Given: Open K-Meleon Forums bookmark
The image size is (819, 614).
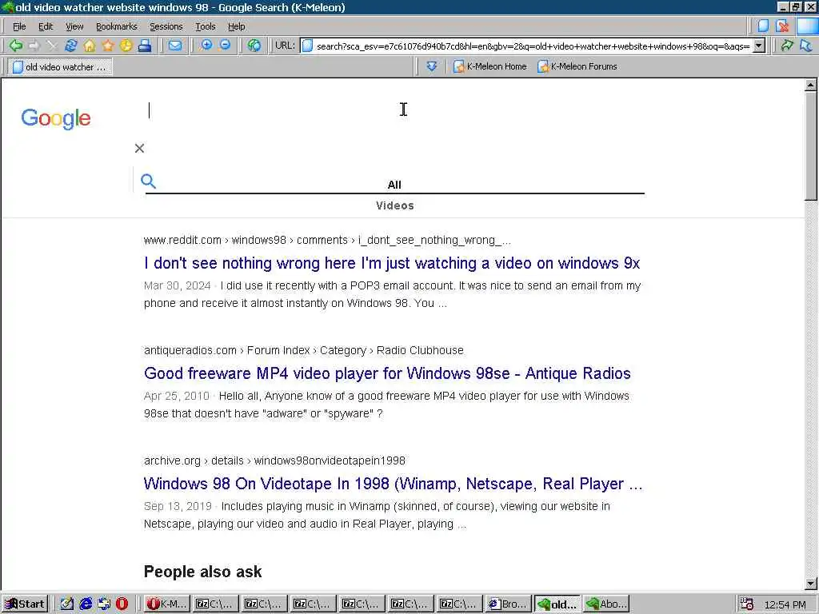Looking at the screenshot, I should click(577, 66).
